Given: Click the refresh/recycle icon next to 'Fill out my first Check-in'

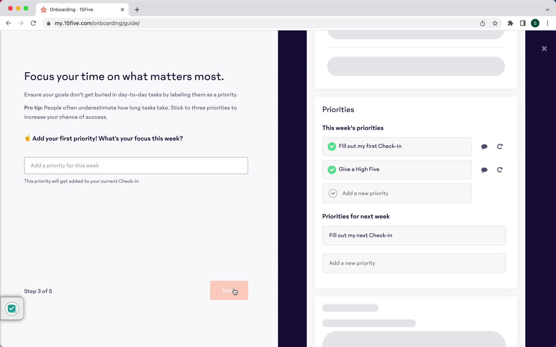Looking at the screenshot, I should pos(500,146).
